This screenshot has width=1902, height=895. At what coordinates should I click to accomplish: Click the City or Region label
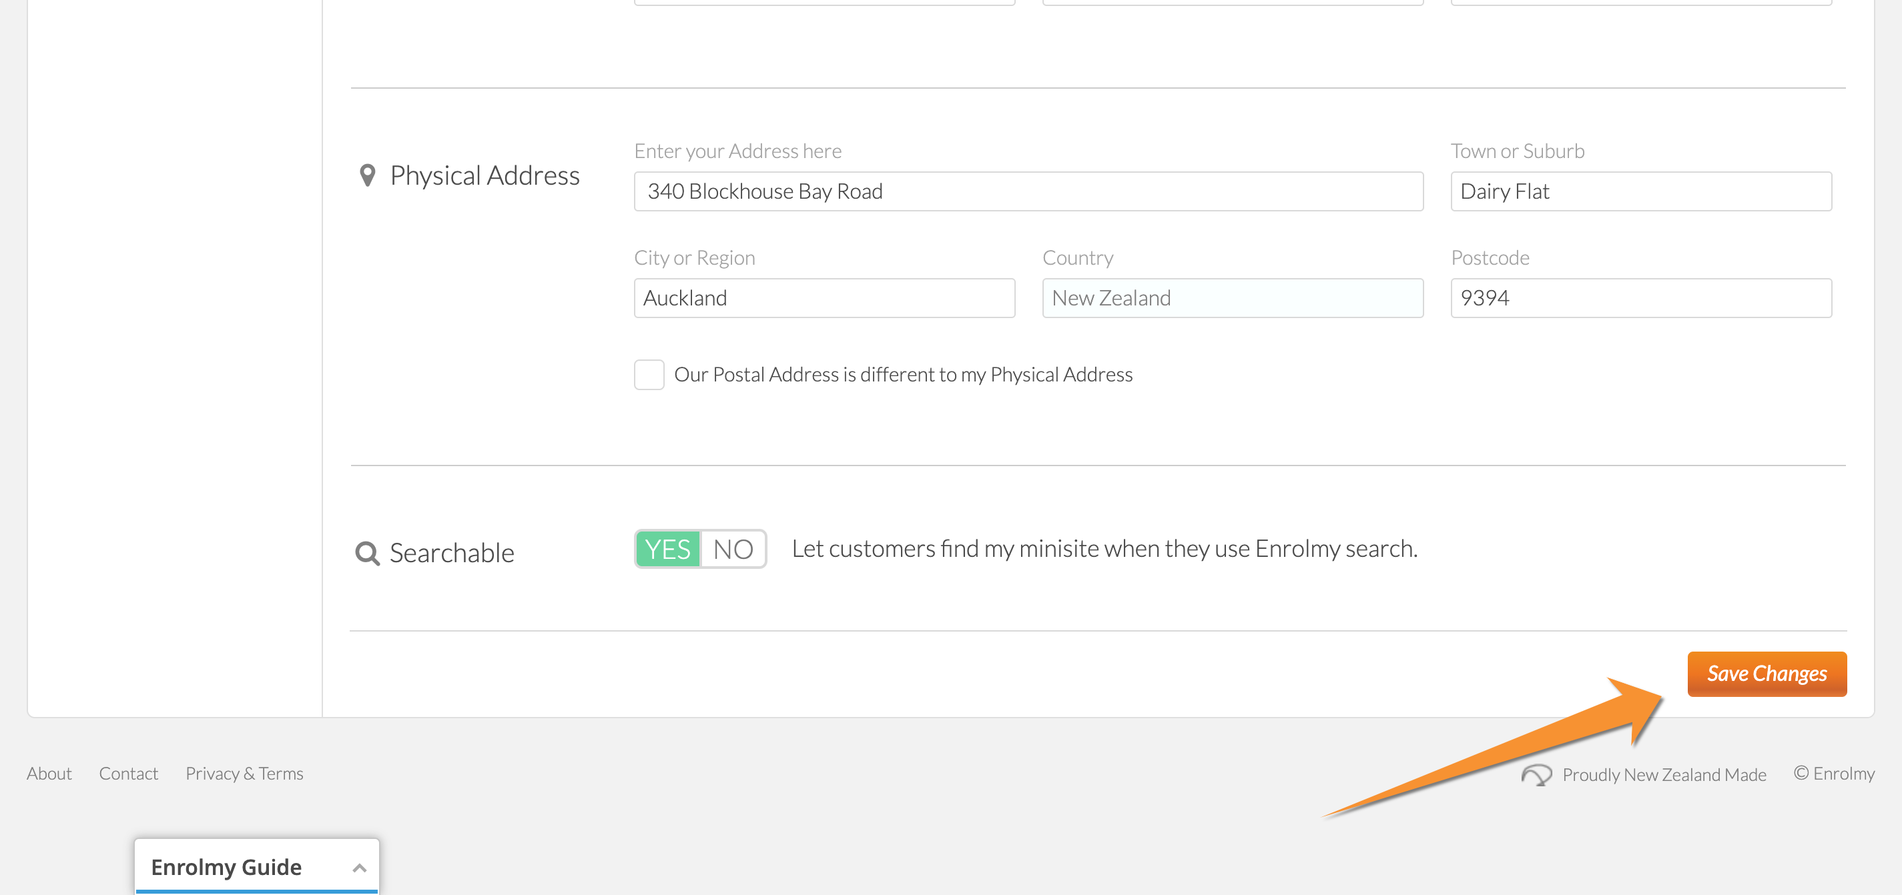click(694, 258)
